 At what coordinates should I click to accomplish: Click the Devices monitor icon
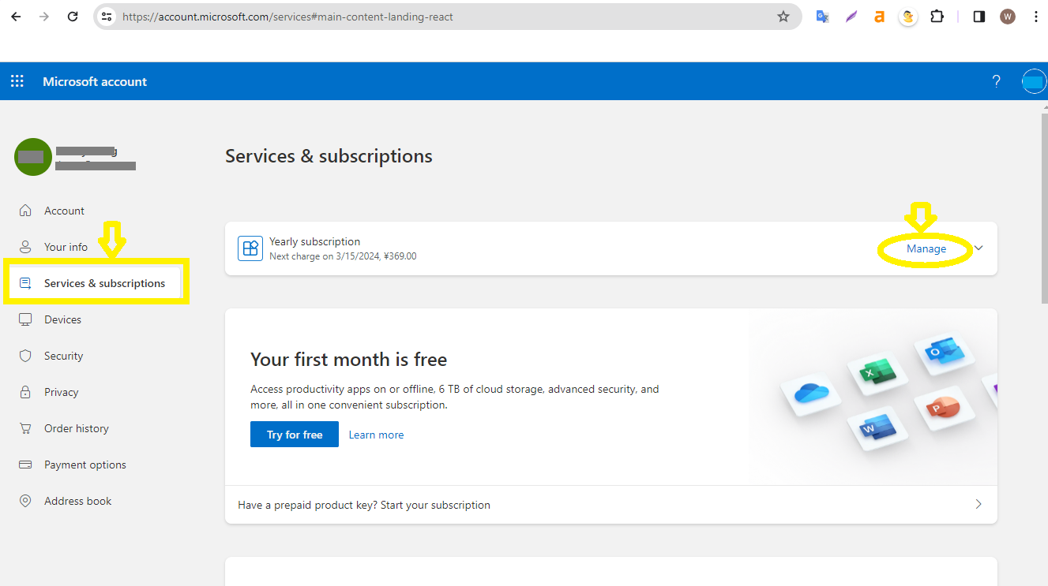26,319
